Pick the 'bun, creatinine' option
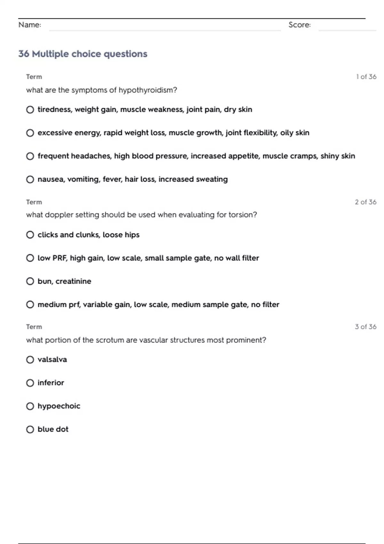 (x=30, y=281)
